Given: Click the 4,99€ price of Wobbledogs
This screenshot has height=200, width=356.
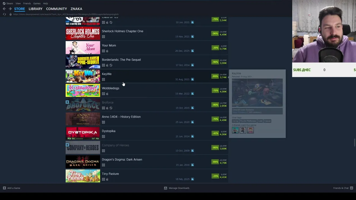Looking at the screenshot, I should 223,92.
